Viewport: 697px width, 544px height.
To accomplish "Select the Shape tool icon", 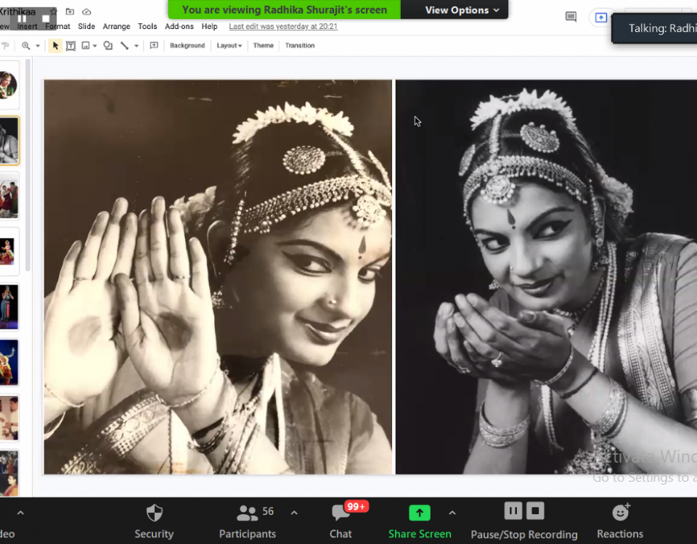I will [107, 46].
